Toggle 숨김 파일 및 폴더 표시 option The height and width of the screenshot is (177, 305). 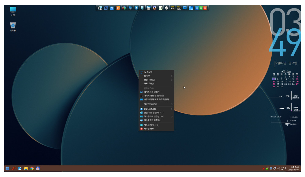coord(154,113)
